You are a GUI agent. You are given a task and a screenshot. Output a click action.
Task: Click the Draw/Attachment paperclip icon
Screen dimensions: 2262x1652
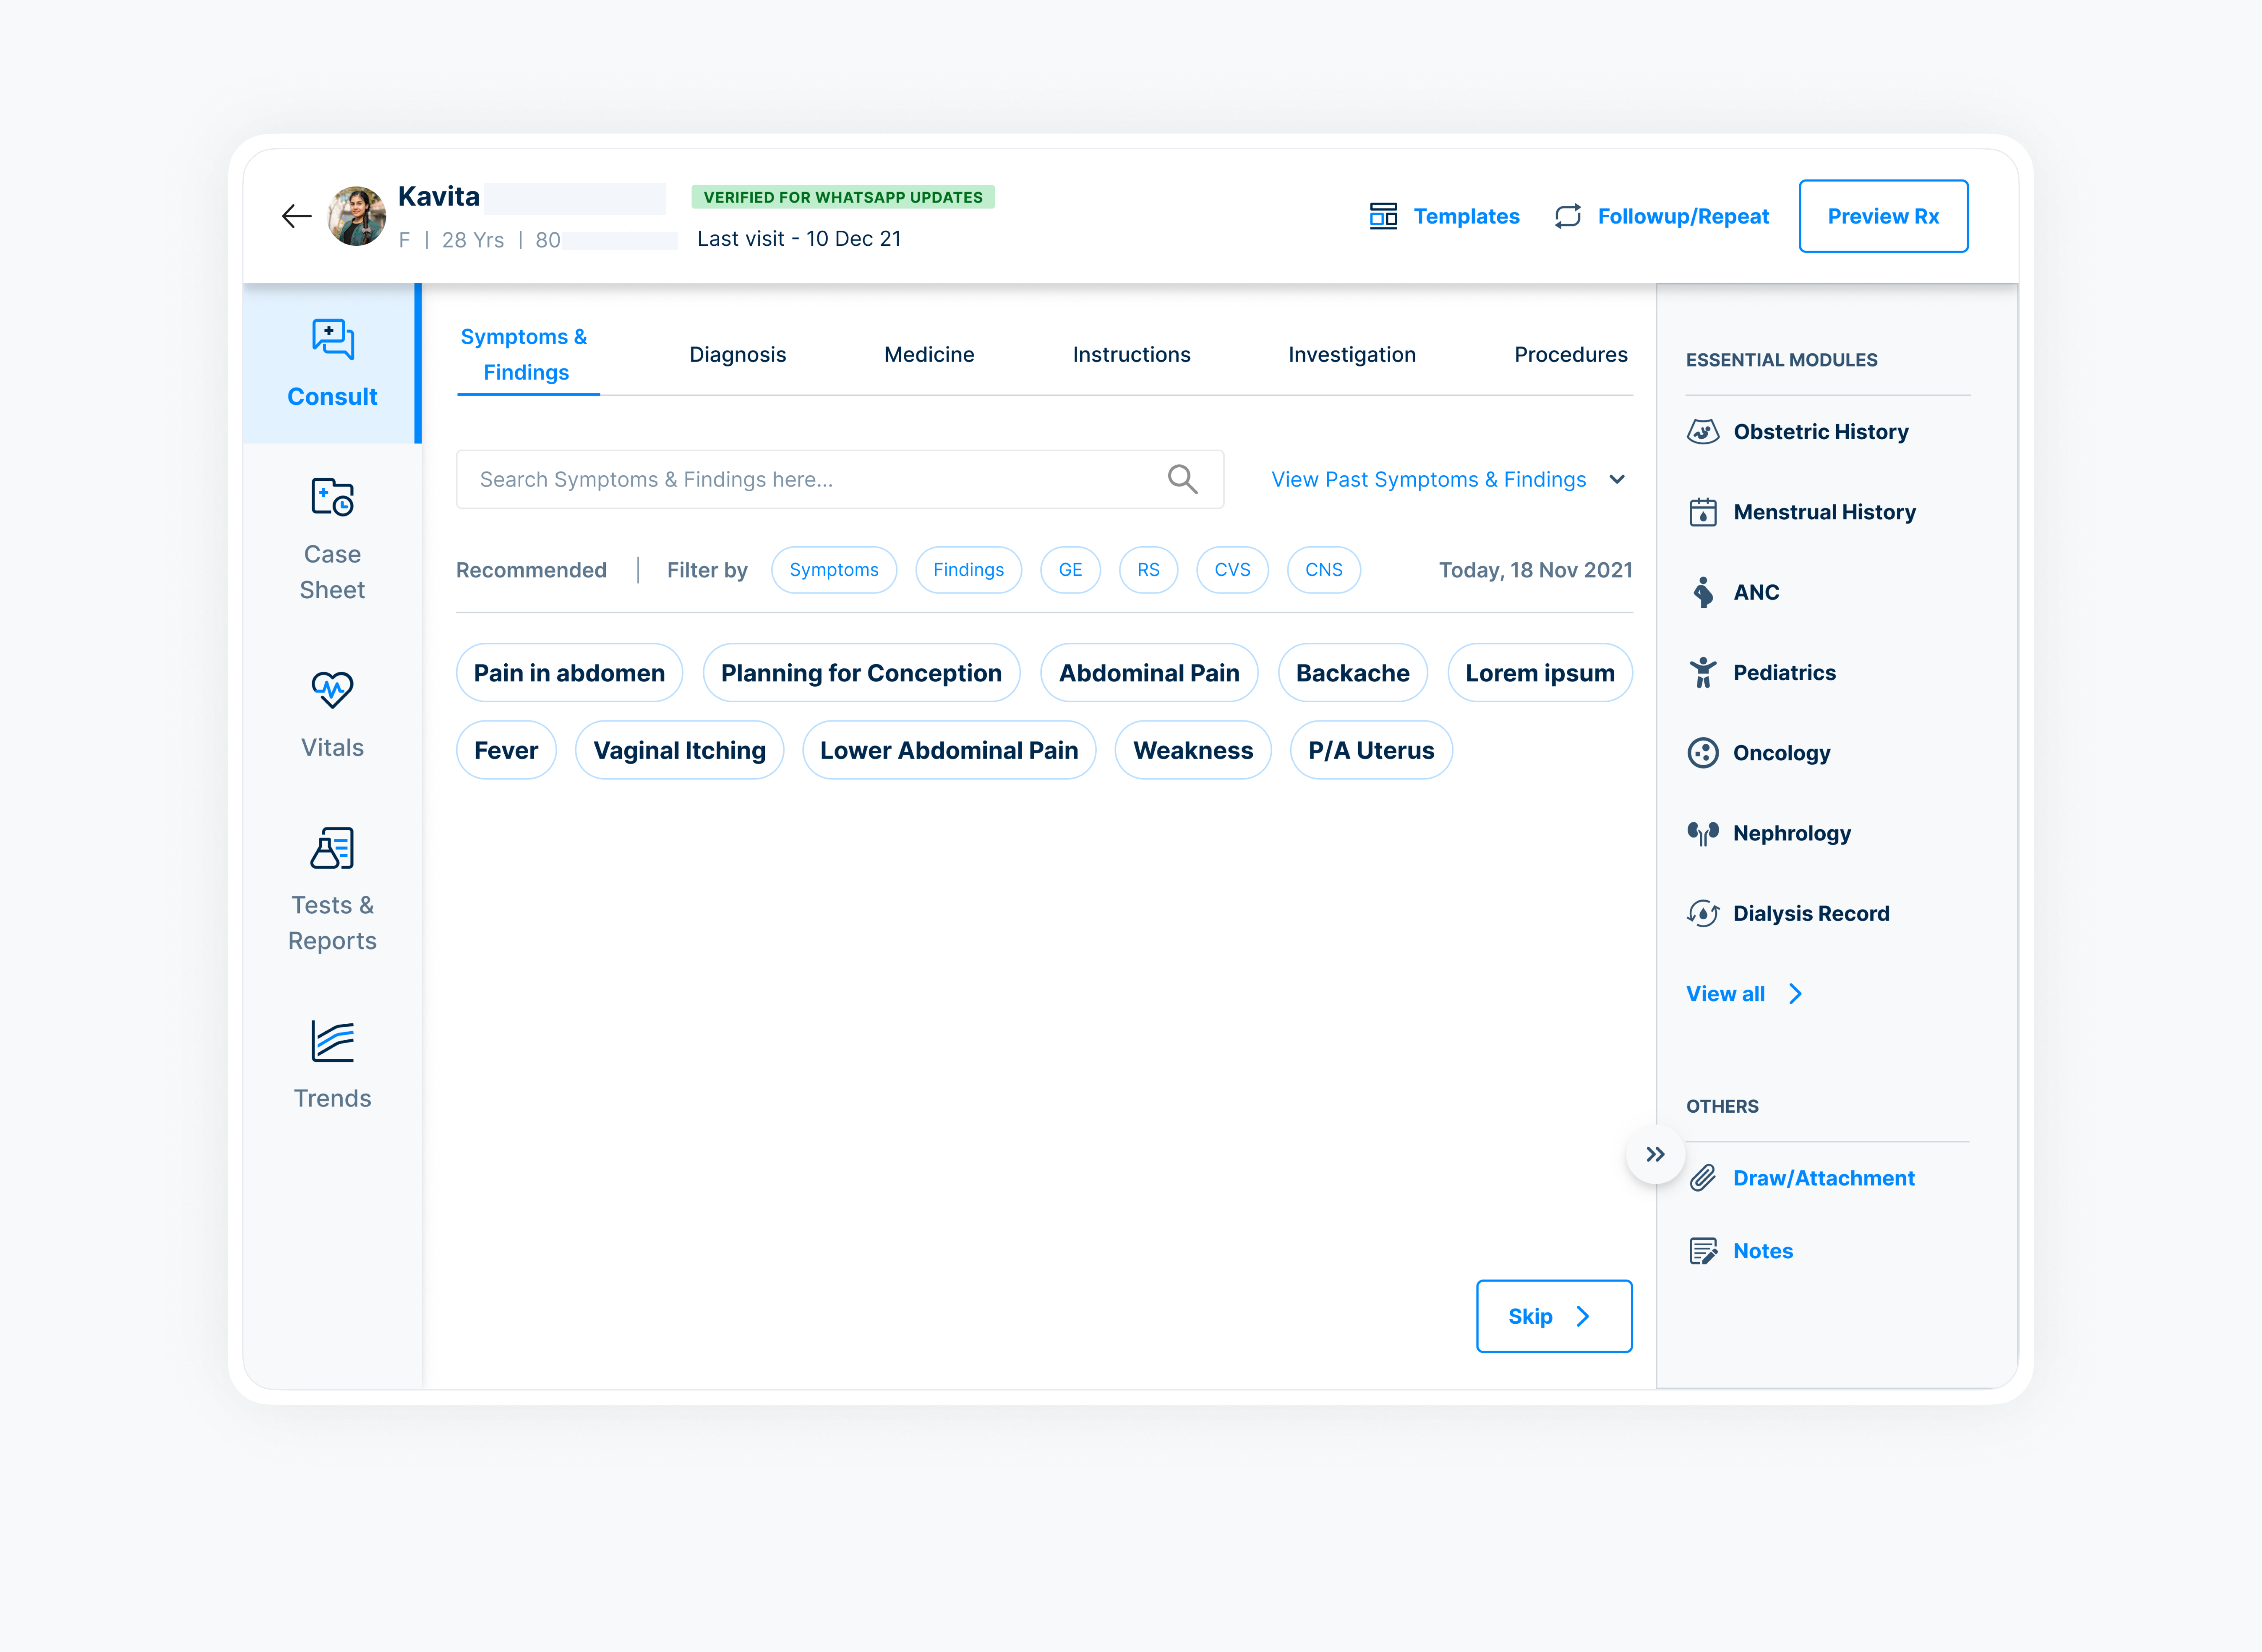pyautogui.click(x=1703, y=1178)
